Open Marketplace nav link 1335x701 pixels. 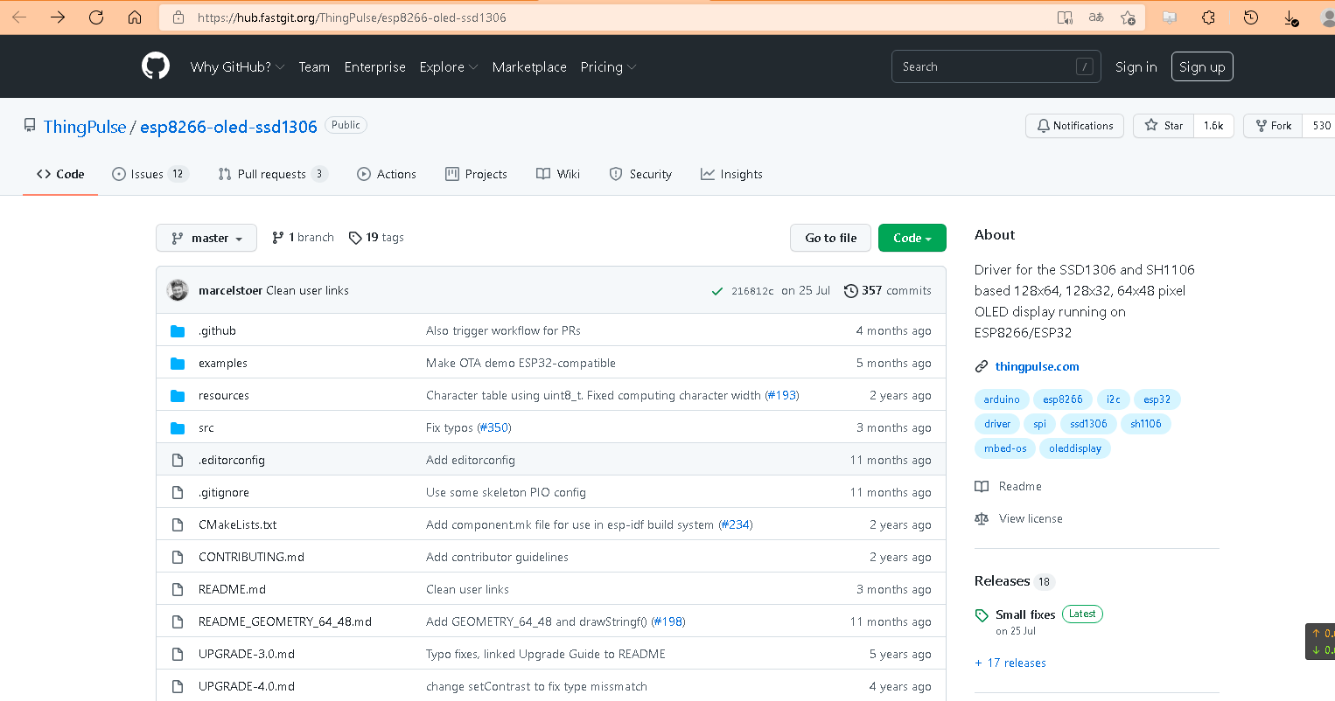coord(529,66)
